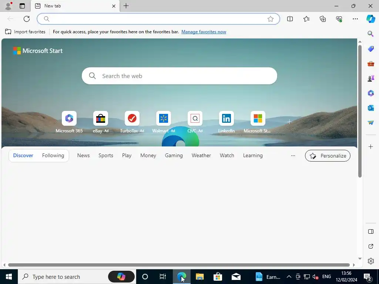The image size is (379, 284).
Task: Open link in new window sidebar icon
Action: click(371, 246)
